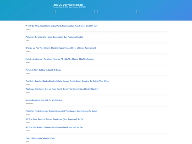Open Warframe Nightwave 3 murder mystery article
192x144 pixels.
[62, 89]
